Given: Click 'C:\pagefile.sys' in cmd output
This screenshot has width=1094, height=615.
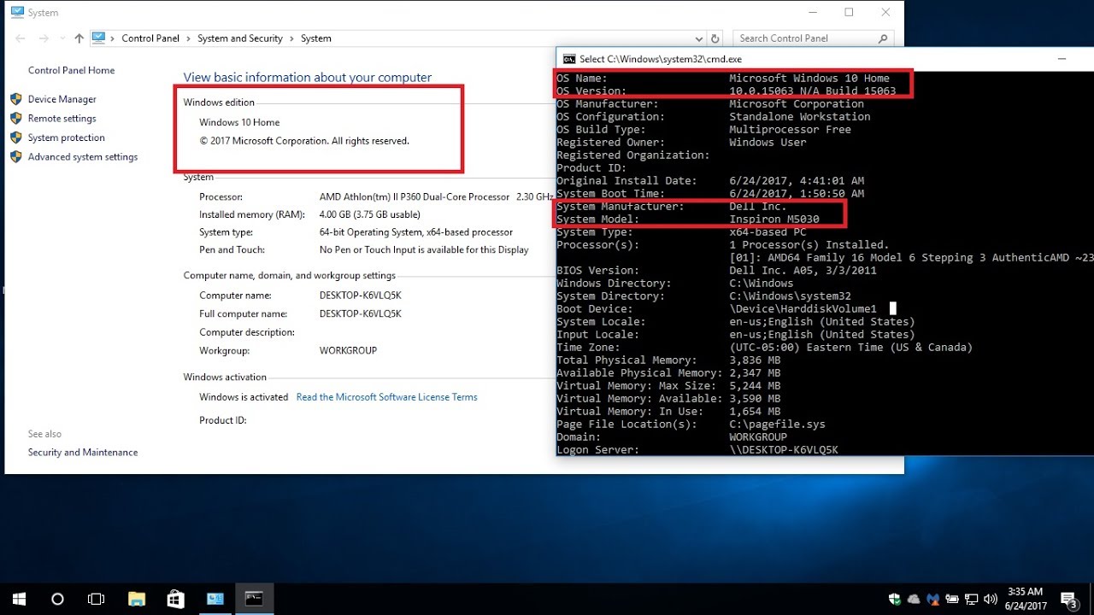Looking at the screenshot, I should coord(777,425).
